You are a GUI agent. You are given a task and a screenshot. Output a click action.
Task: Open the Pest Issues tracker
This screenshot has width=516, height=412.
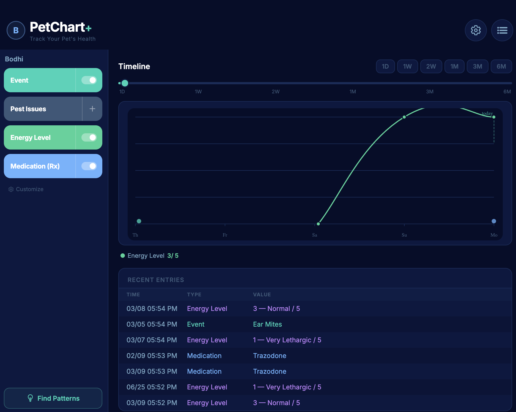coord(41,109)
